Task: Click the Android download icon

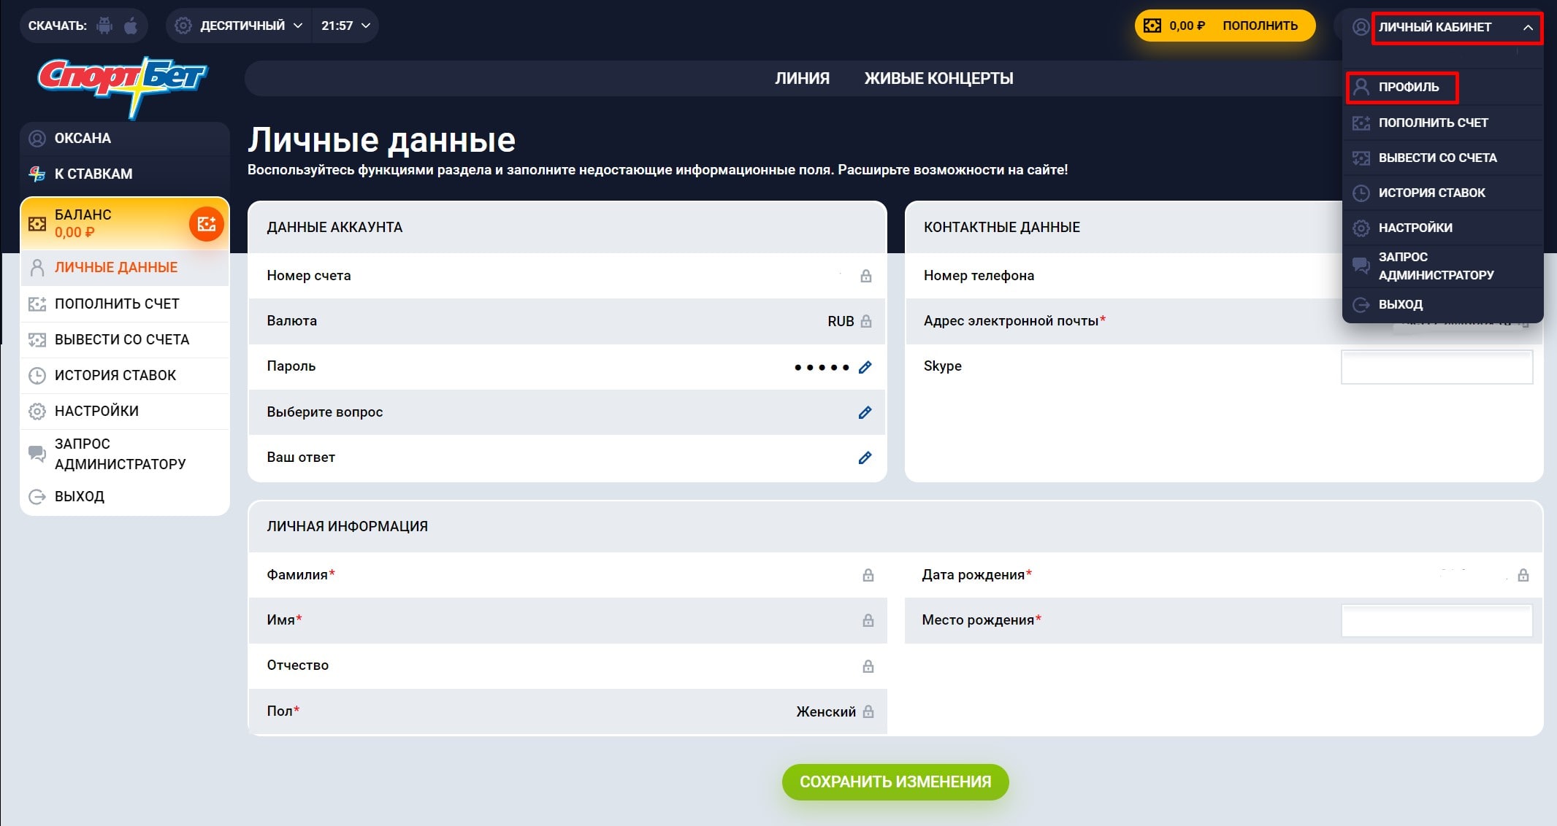Action: 105,26
